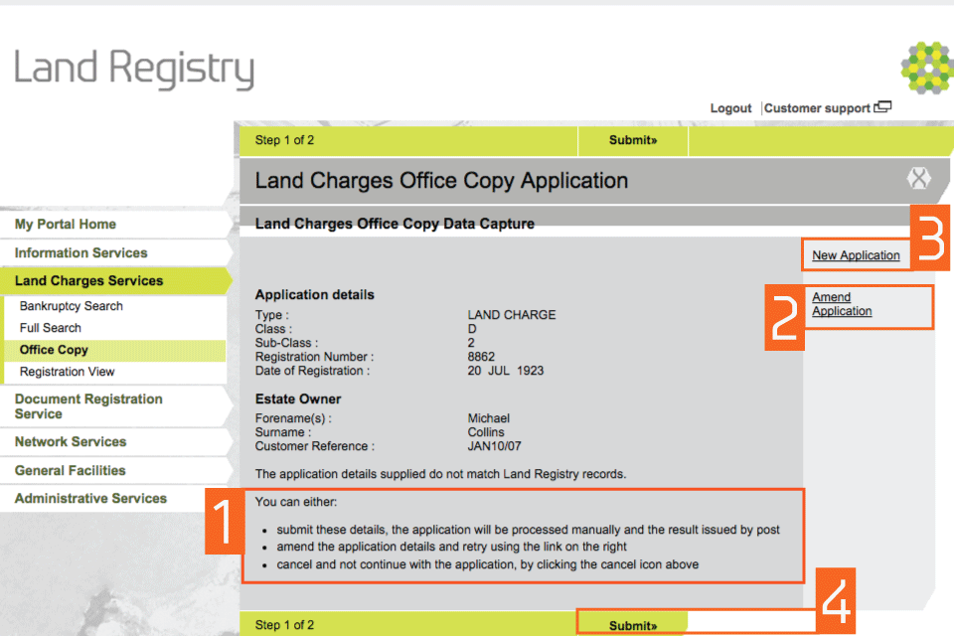
Task: Select Land Charges Services menu
Action: (88, 280)
